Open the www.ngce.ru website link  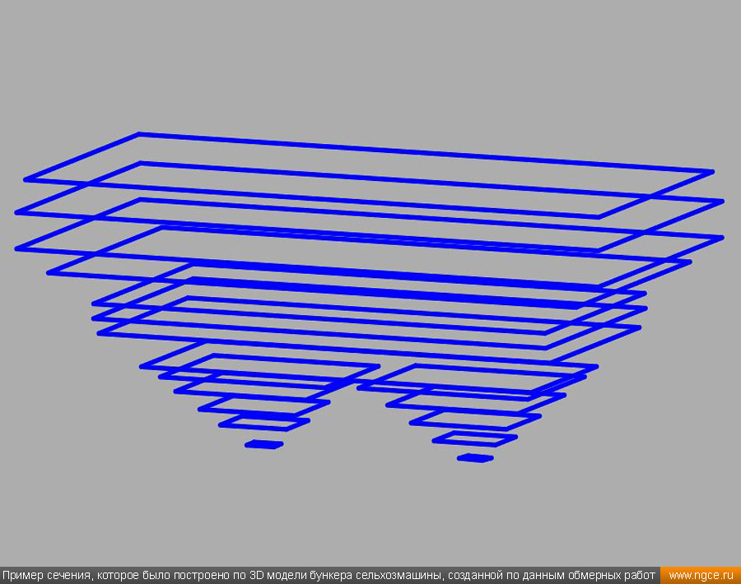click(x=700, y=575)
